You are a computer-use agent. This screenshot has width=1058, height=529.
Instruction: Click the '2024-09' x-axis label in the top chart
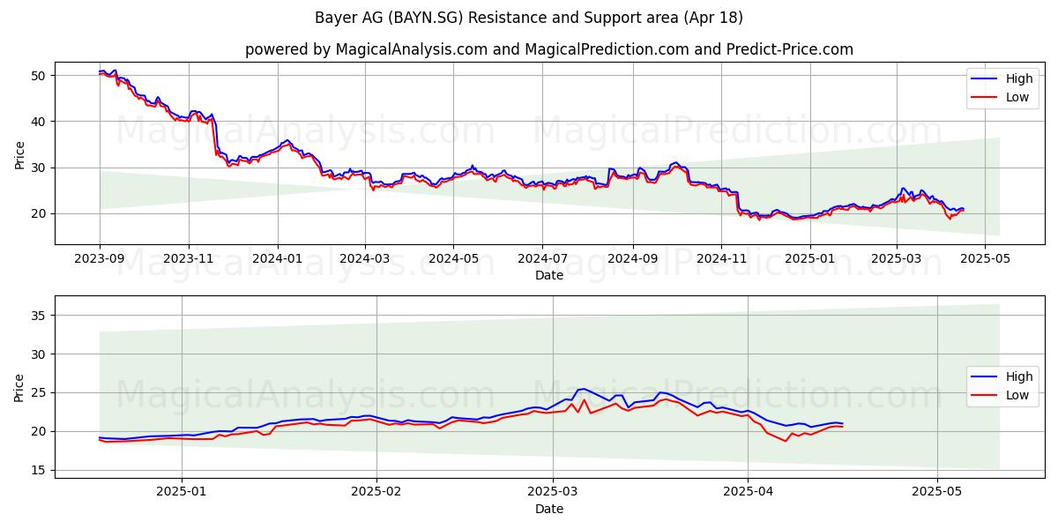(633, 259)
